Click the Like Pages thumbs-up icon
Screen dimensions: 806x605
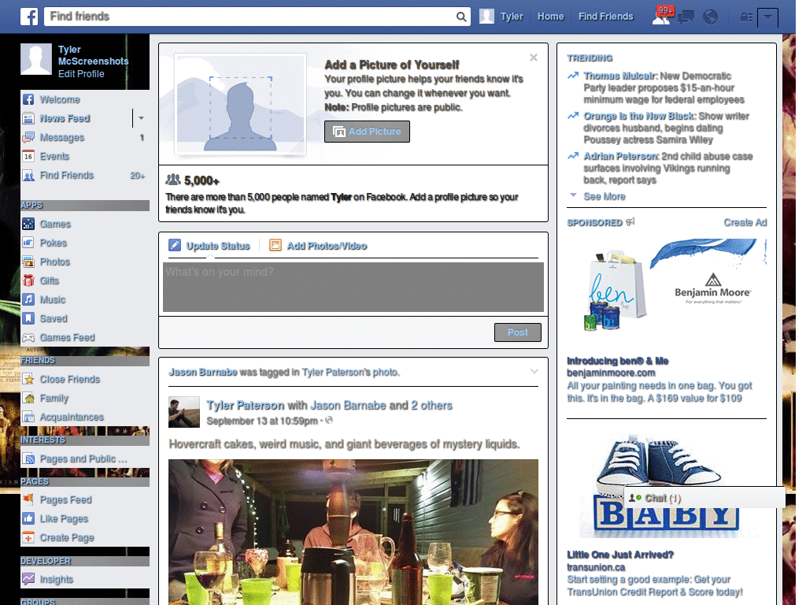(x=29, y=518)
